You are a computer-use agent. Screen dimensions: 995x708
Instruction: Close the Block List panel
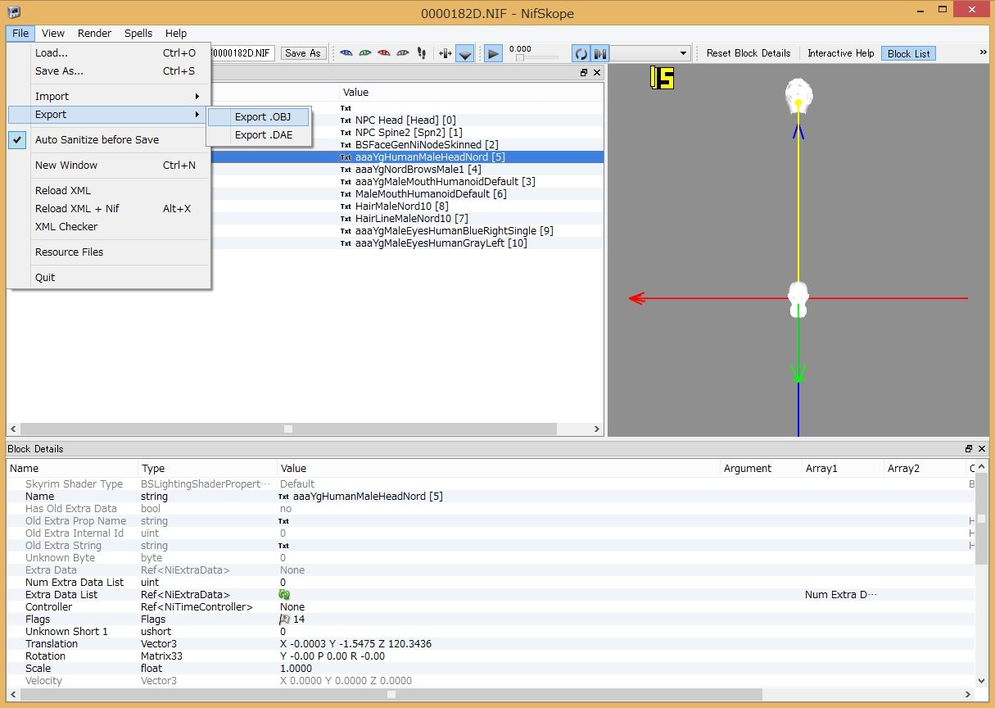pyautogui.click(x=597, y=73)
